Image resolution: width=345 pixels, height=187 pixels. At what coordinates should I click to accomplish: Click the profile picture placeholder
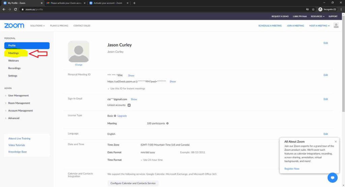(79, 52)
